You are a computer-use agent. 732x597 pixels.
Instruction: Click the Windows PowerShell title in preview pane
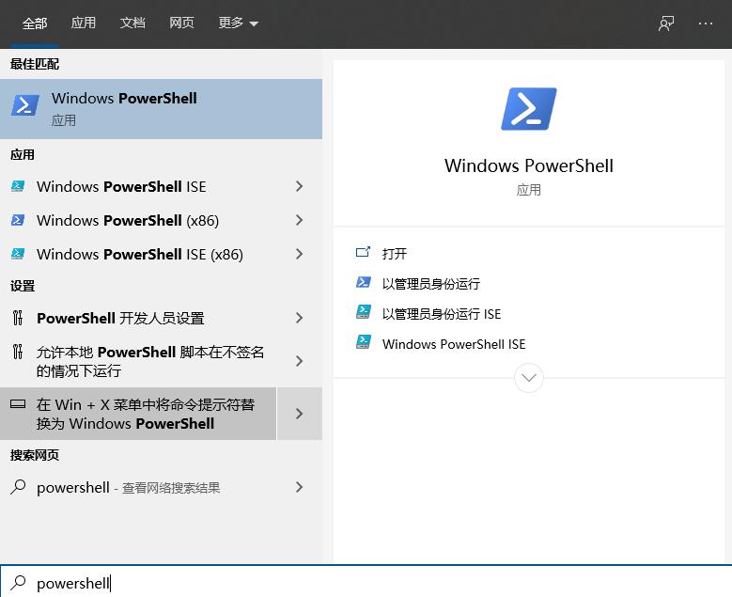(x=528, y=165)
